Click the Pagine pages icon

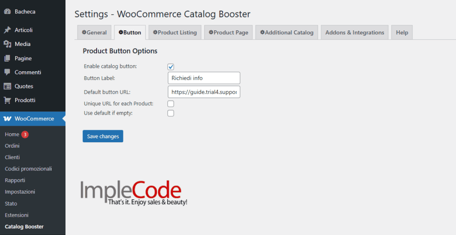(x=7, y=58)
